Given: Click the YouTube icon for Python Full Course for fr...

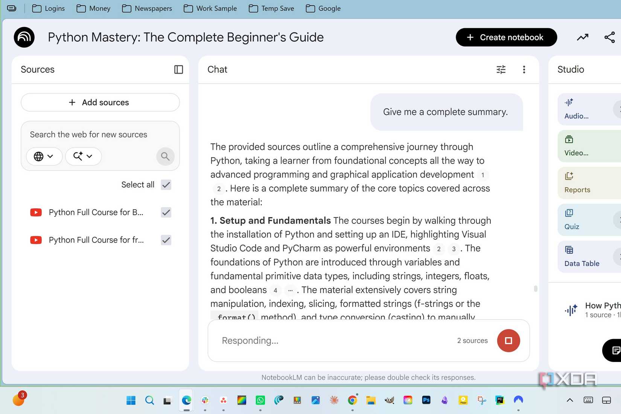Looking at the screenshot, I should click(x=36, y=240).
